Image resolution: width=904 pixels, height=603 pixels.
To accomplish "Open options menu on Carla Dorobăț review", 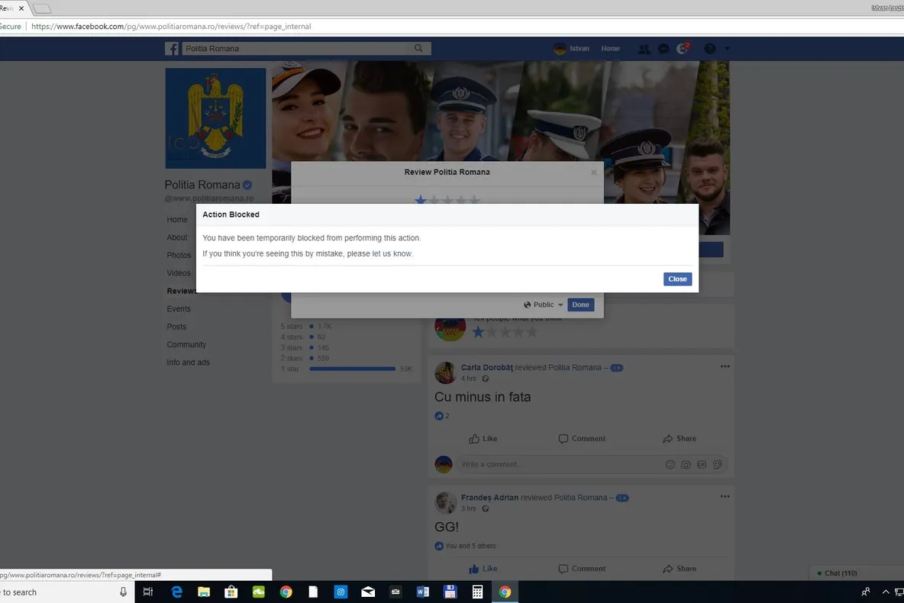I will pyautogui.click(x=725, y=366).
